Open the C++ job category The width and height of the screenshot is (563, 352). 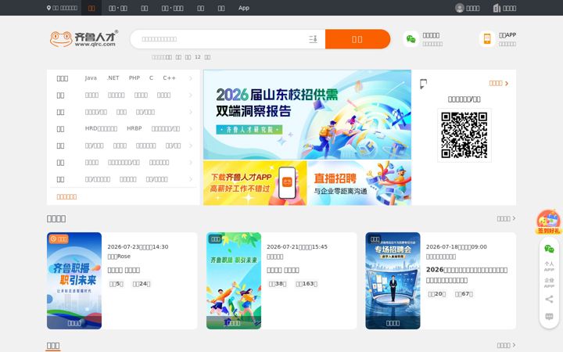click(x=169, y=78)
